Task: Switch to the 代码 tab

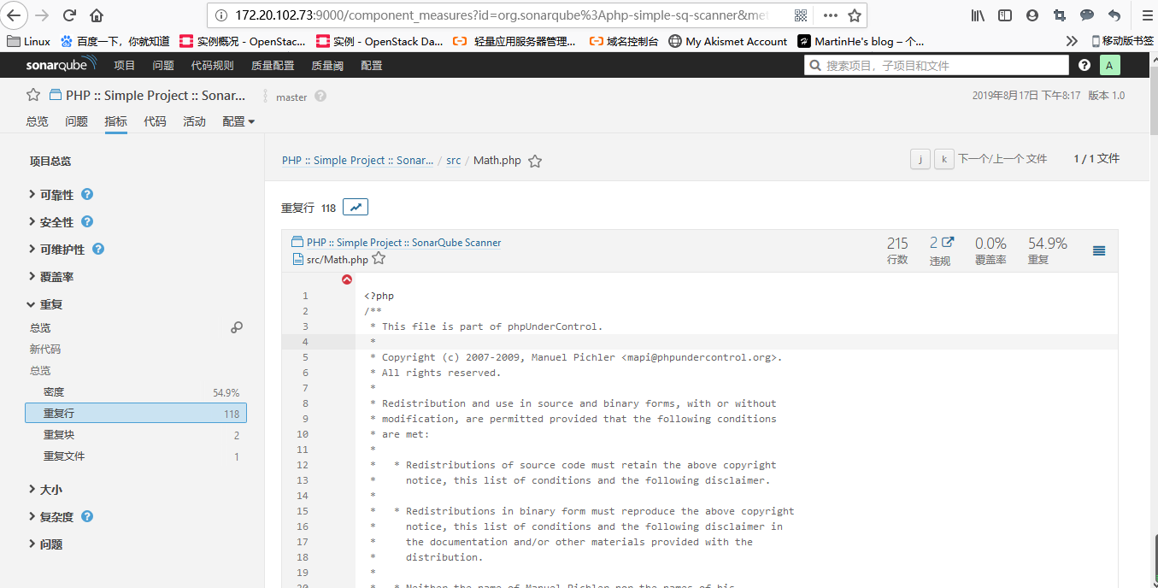Action: (155, 121)
